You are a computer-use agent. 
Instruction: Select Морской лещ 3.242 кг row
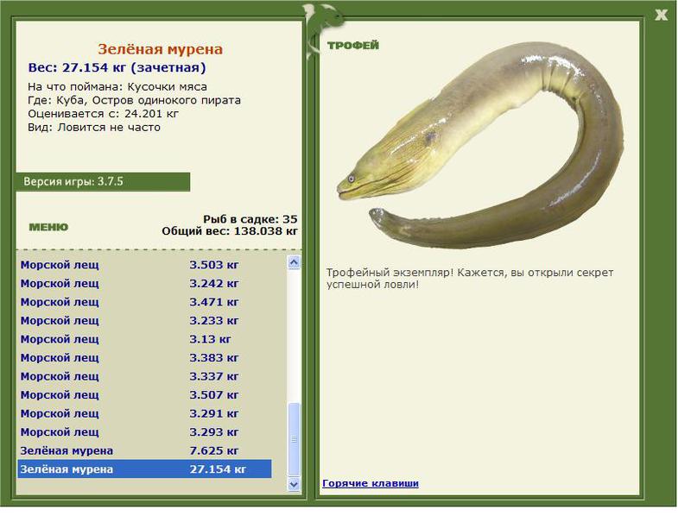click(144, 284)
